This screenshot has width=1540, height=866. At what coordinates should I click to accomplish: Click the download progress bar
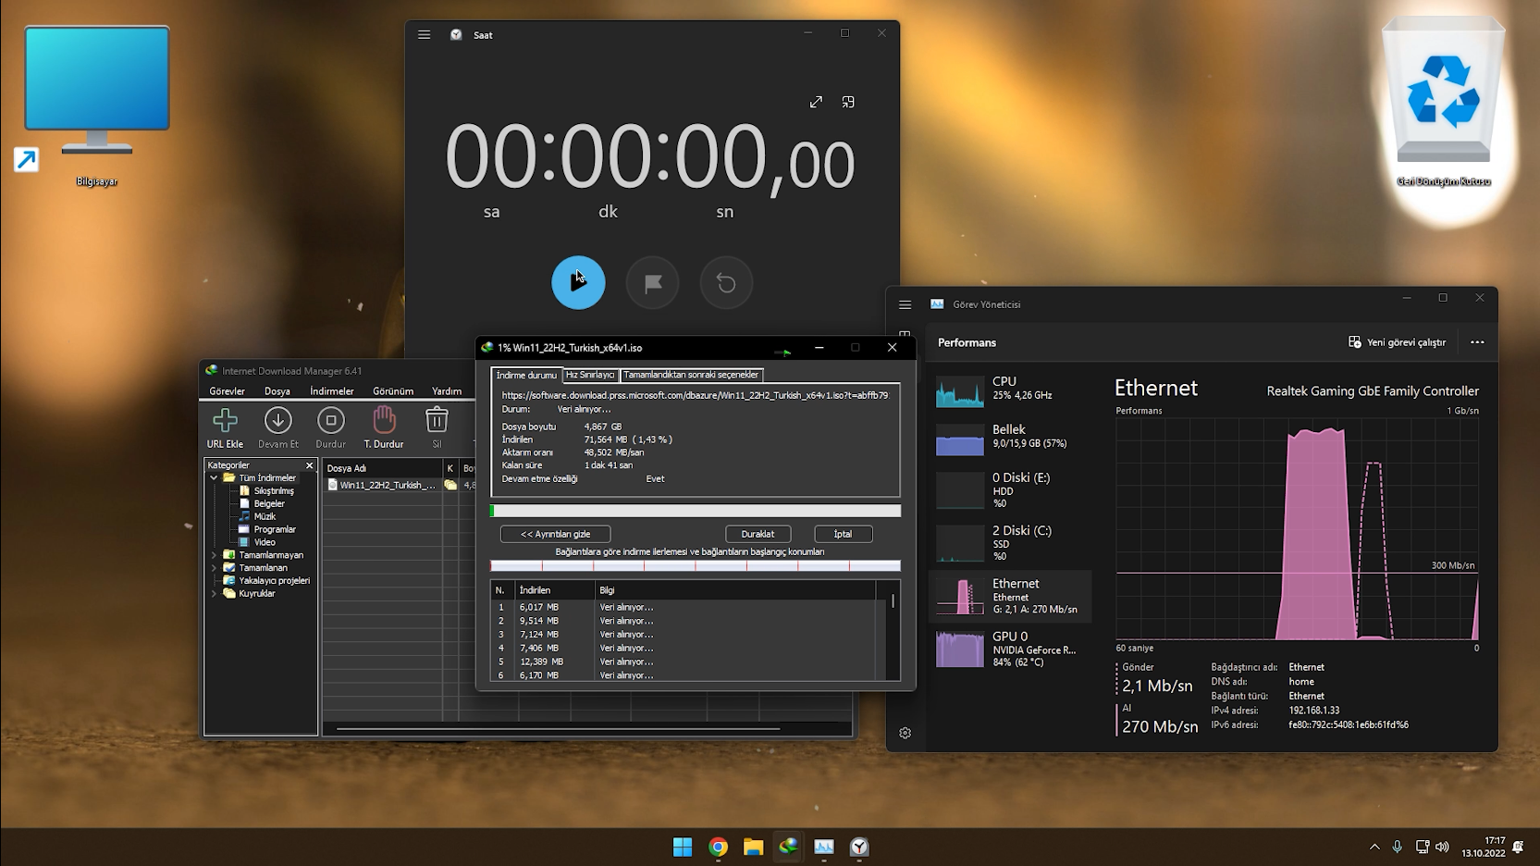pyautogui.click(x=695, y=511)
